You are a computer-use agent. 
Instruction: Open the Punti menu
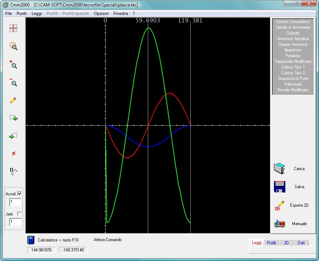point(22,13)
